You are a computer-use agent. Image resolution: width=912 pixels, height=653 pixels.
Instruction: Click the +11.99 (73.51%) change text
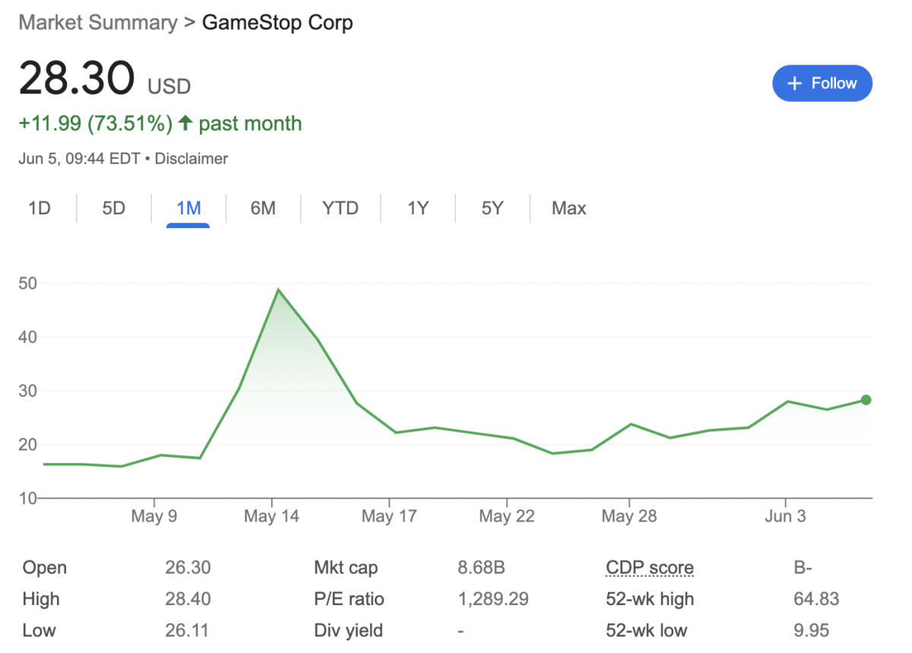(x=97, y=124)
